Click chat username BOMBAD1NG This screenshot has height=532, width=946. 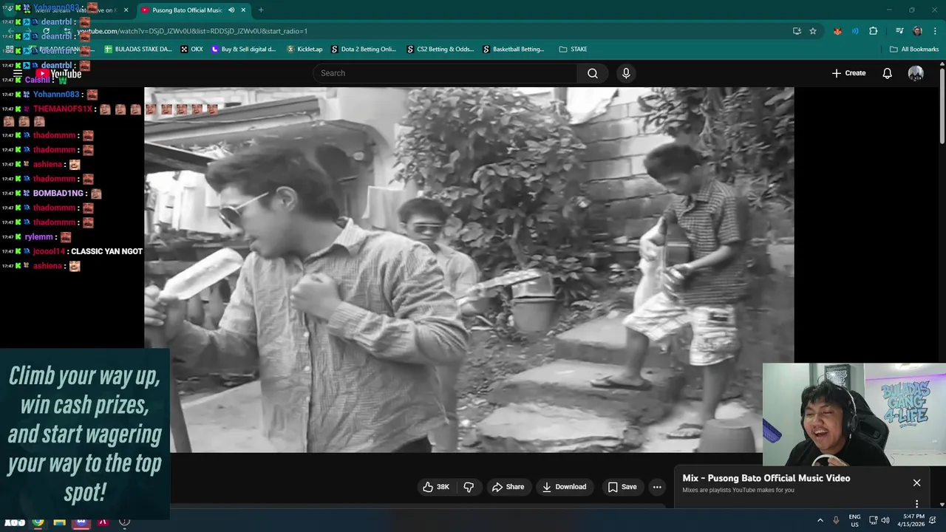[58, 194]
